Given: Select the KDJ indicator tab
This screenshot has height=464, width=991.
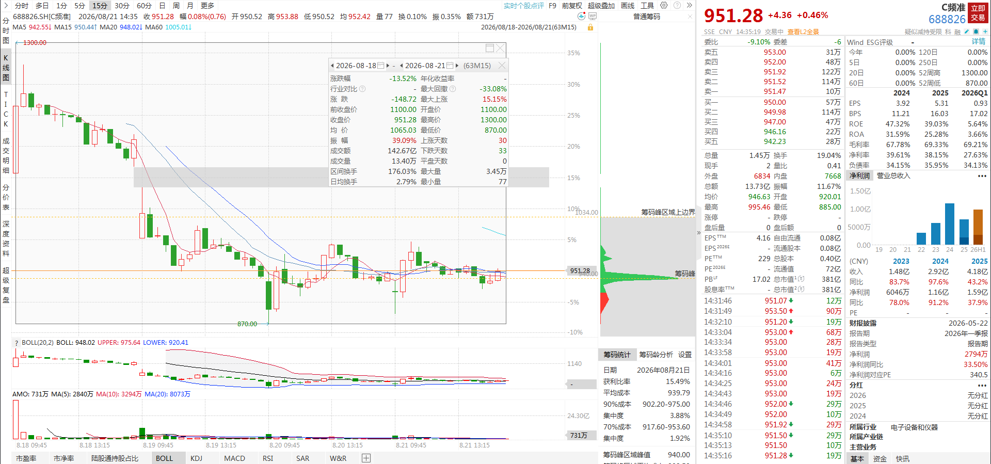Looking at the screenshot, I should [x=196, y=458].
